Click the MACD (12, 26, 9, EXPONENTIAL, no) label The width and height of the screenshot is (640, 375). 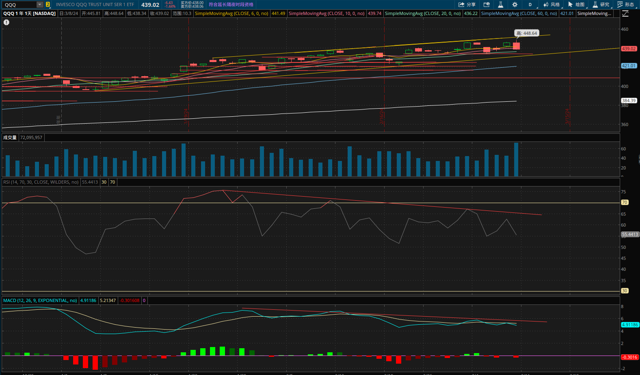40,300
